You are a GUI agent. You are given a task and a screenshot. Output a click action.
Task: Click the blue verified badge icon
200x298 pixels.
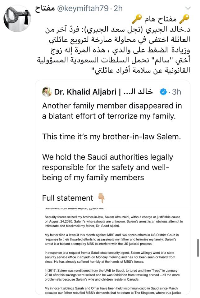point(163,92)
